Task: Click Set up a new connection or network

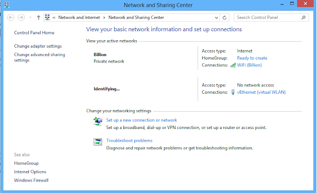Action: click(142, 120)
